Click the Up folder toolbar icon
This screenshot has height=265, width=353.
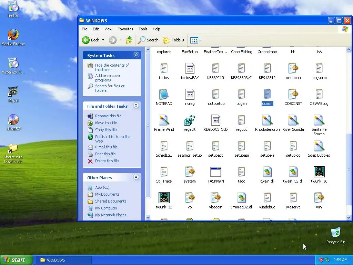pyautogui.click(x=129, y=40)
